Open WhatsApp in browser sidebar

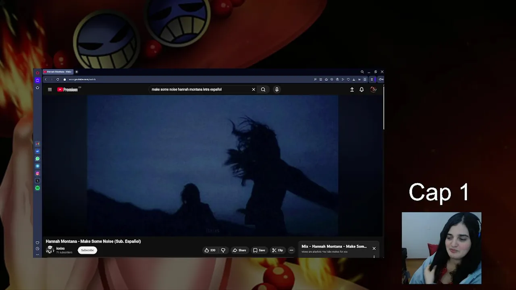coord(37,159)
